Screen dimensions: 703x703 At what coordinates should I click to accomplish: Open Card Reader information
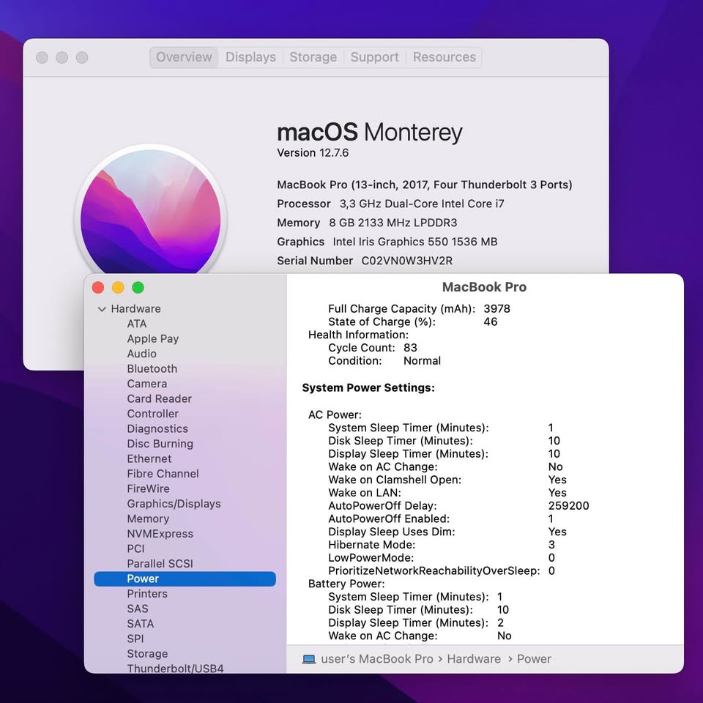tap(159, 398)
